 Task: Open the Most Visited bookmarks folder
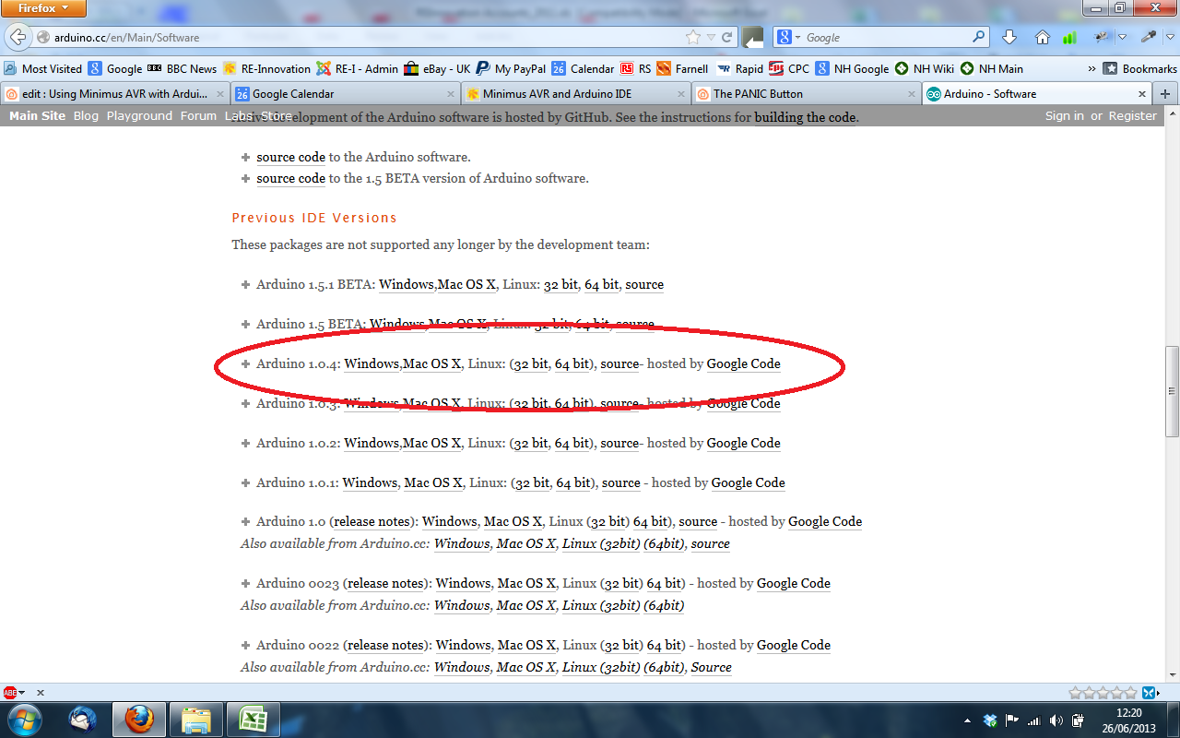[x=43, y=68]
